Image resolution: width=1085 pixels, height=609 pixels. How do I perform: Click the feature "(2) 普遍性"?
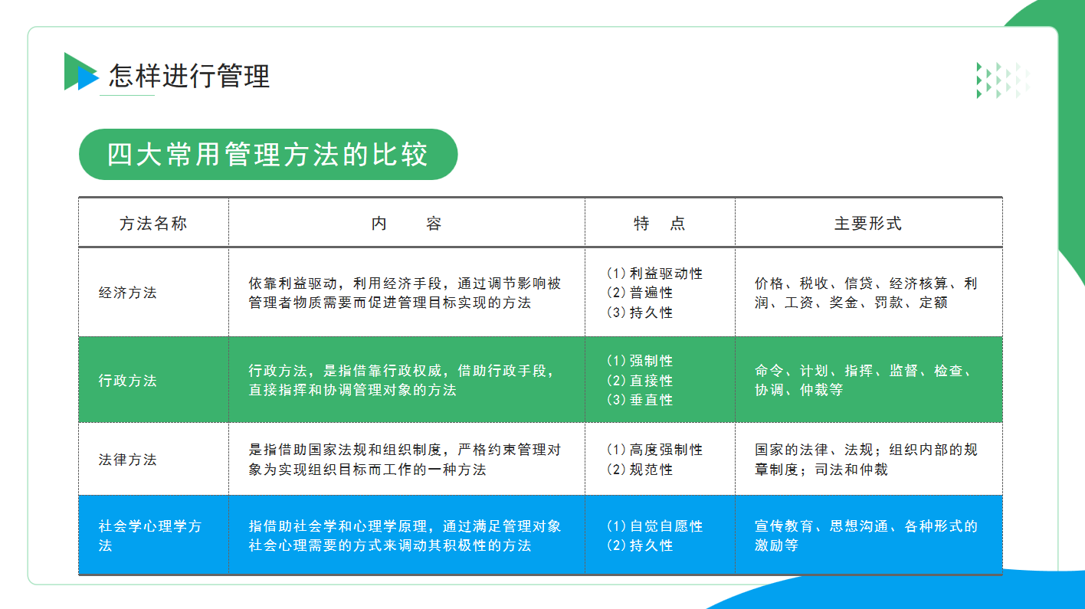[x=640, y=293]
